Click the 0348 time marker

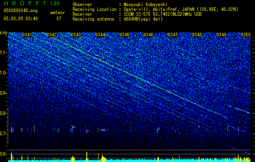coord(197,35)
